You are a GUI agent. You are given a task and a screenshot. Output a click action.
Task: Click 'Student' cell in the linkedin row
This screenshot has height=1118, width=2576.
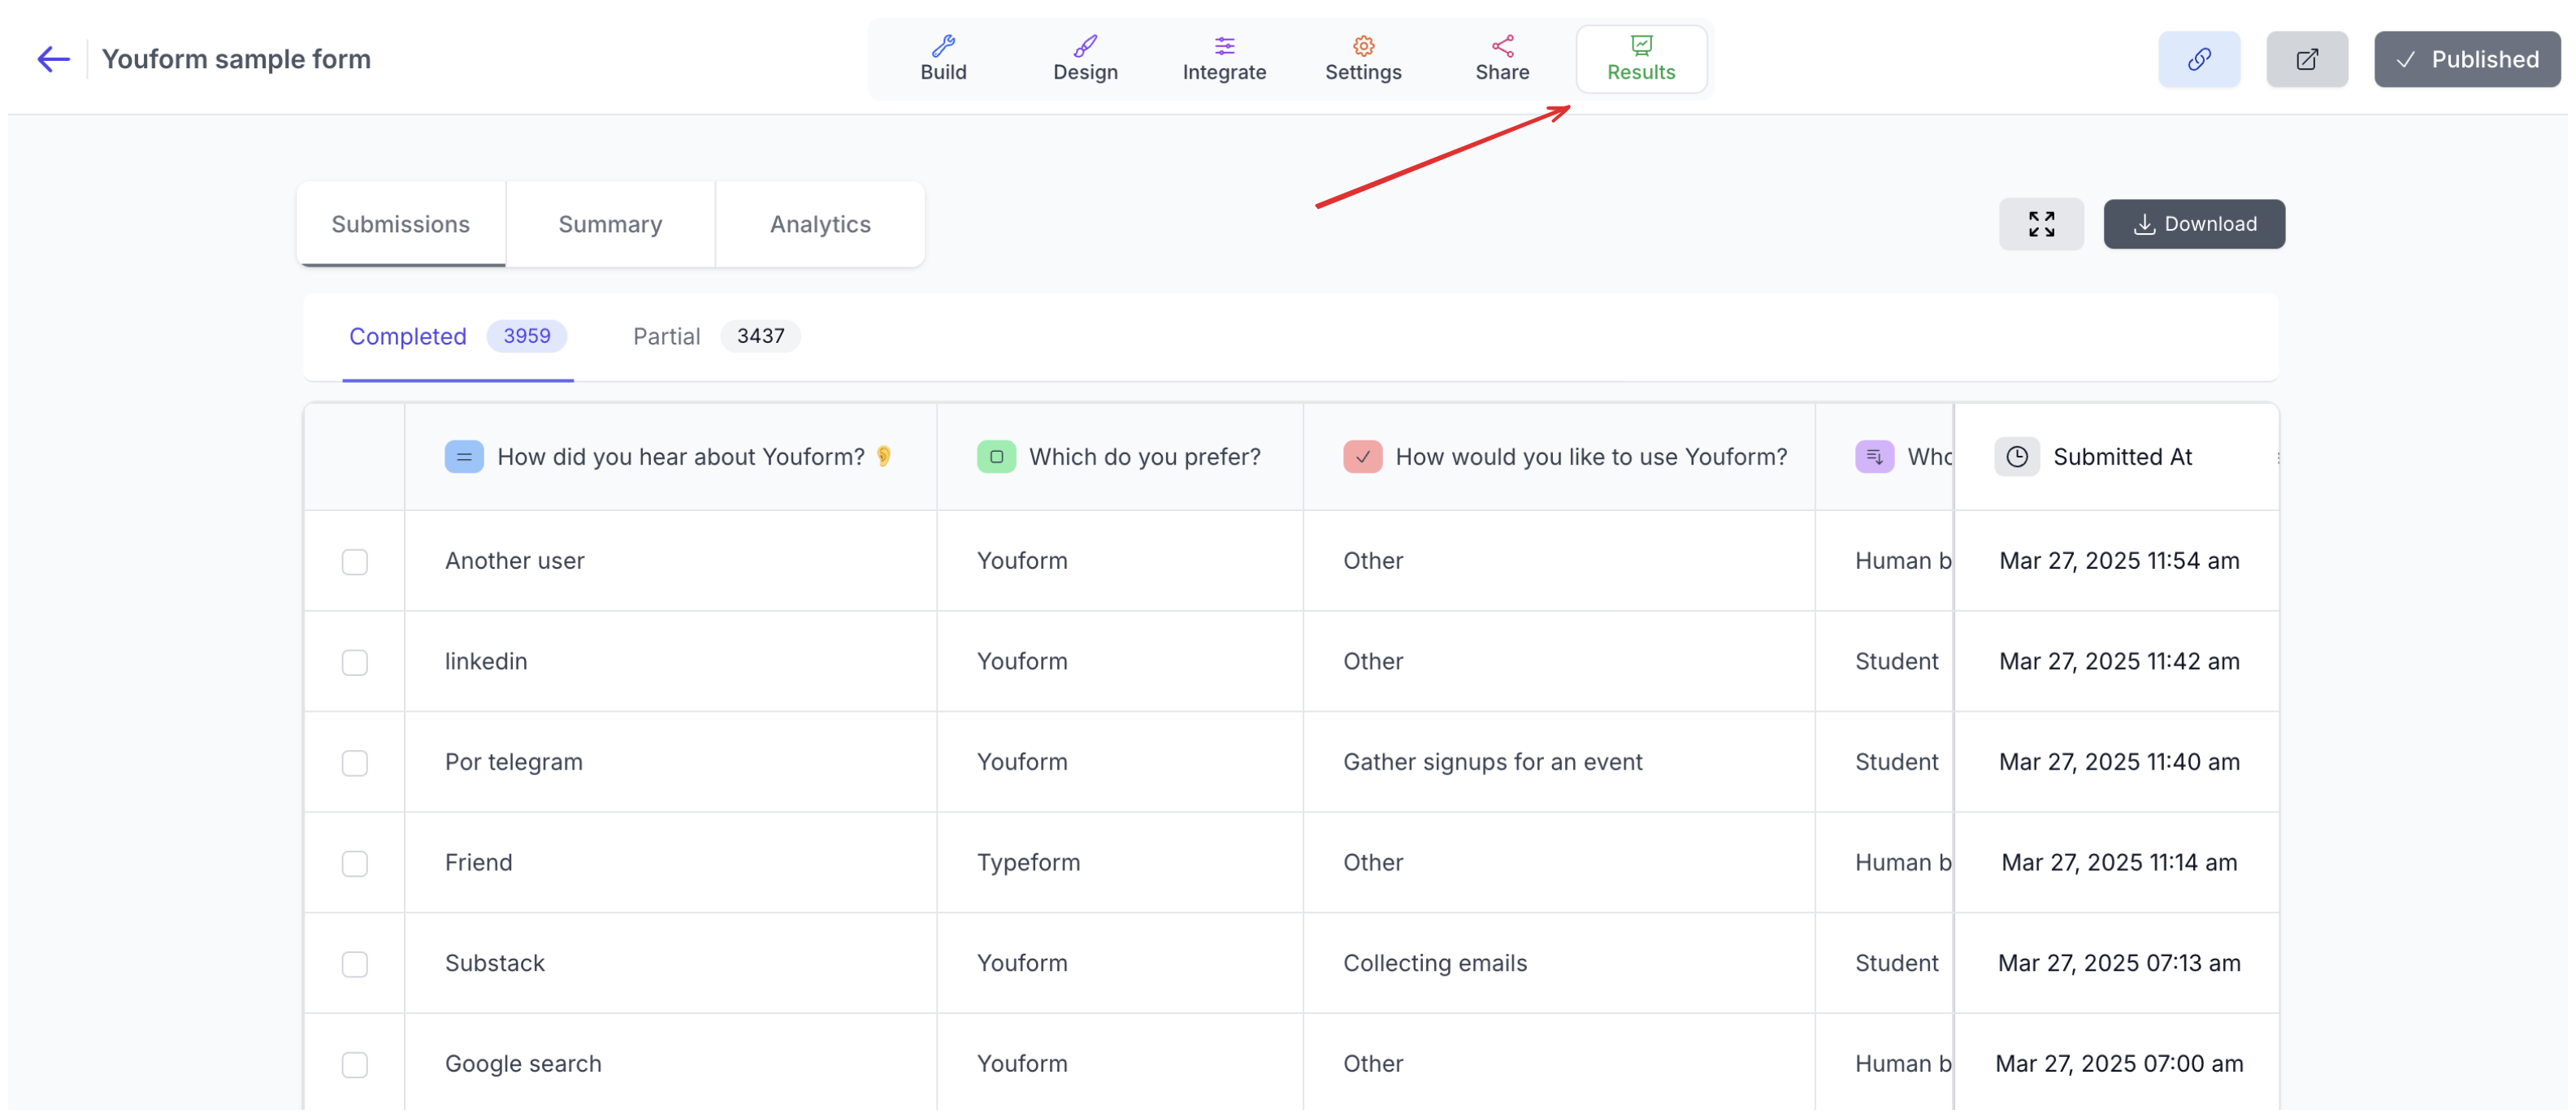tap(1884, 661)
